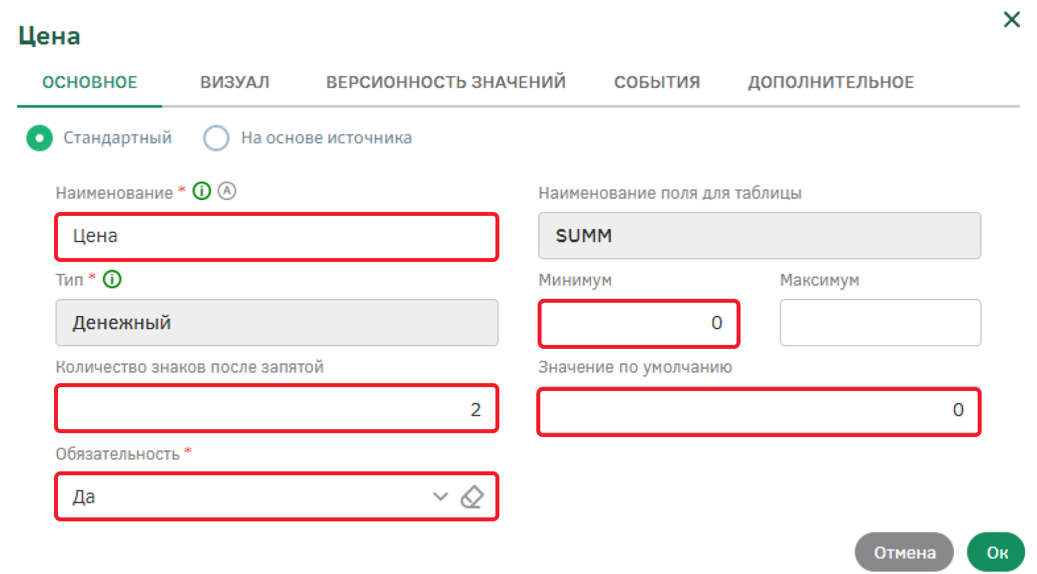Viewport: 1037px width, 574px height.
Task: Focus the Значение по умолчанию field
Action: tap(759, 411)
